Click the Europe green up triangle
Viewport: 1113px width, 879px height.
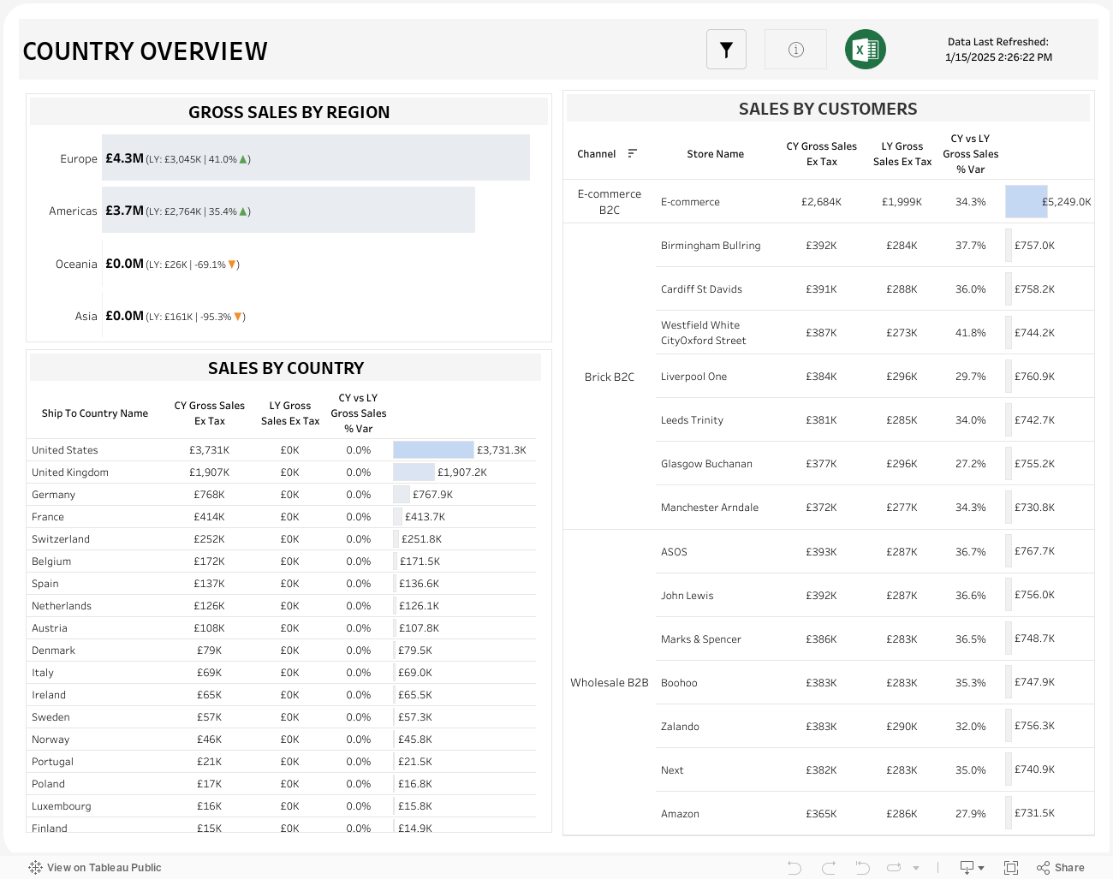pos(243,159)
